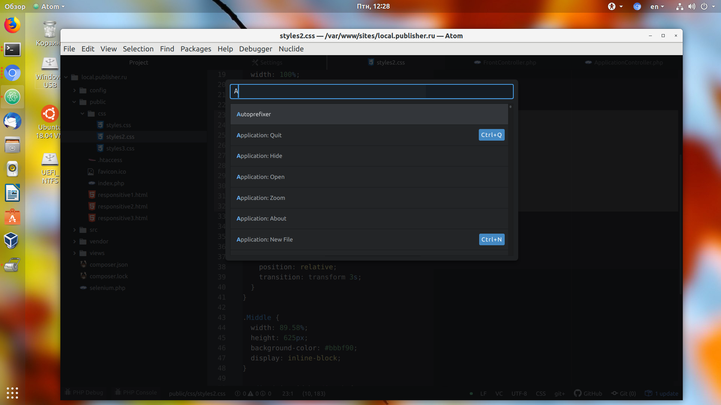Viewport: 721px width, 405px height.
Task: Open Files manager in dock
Action: point(12,145)
